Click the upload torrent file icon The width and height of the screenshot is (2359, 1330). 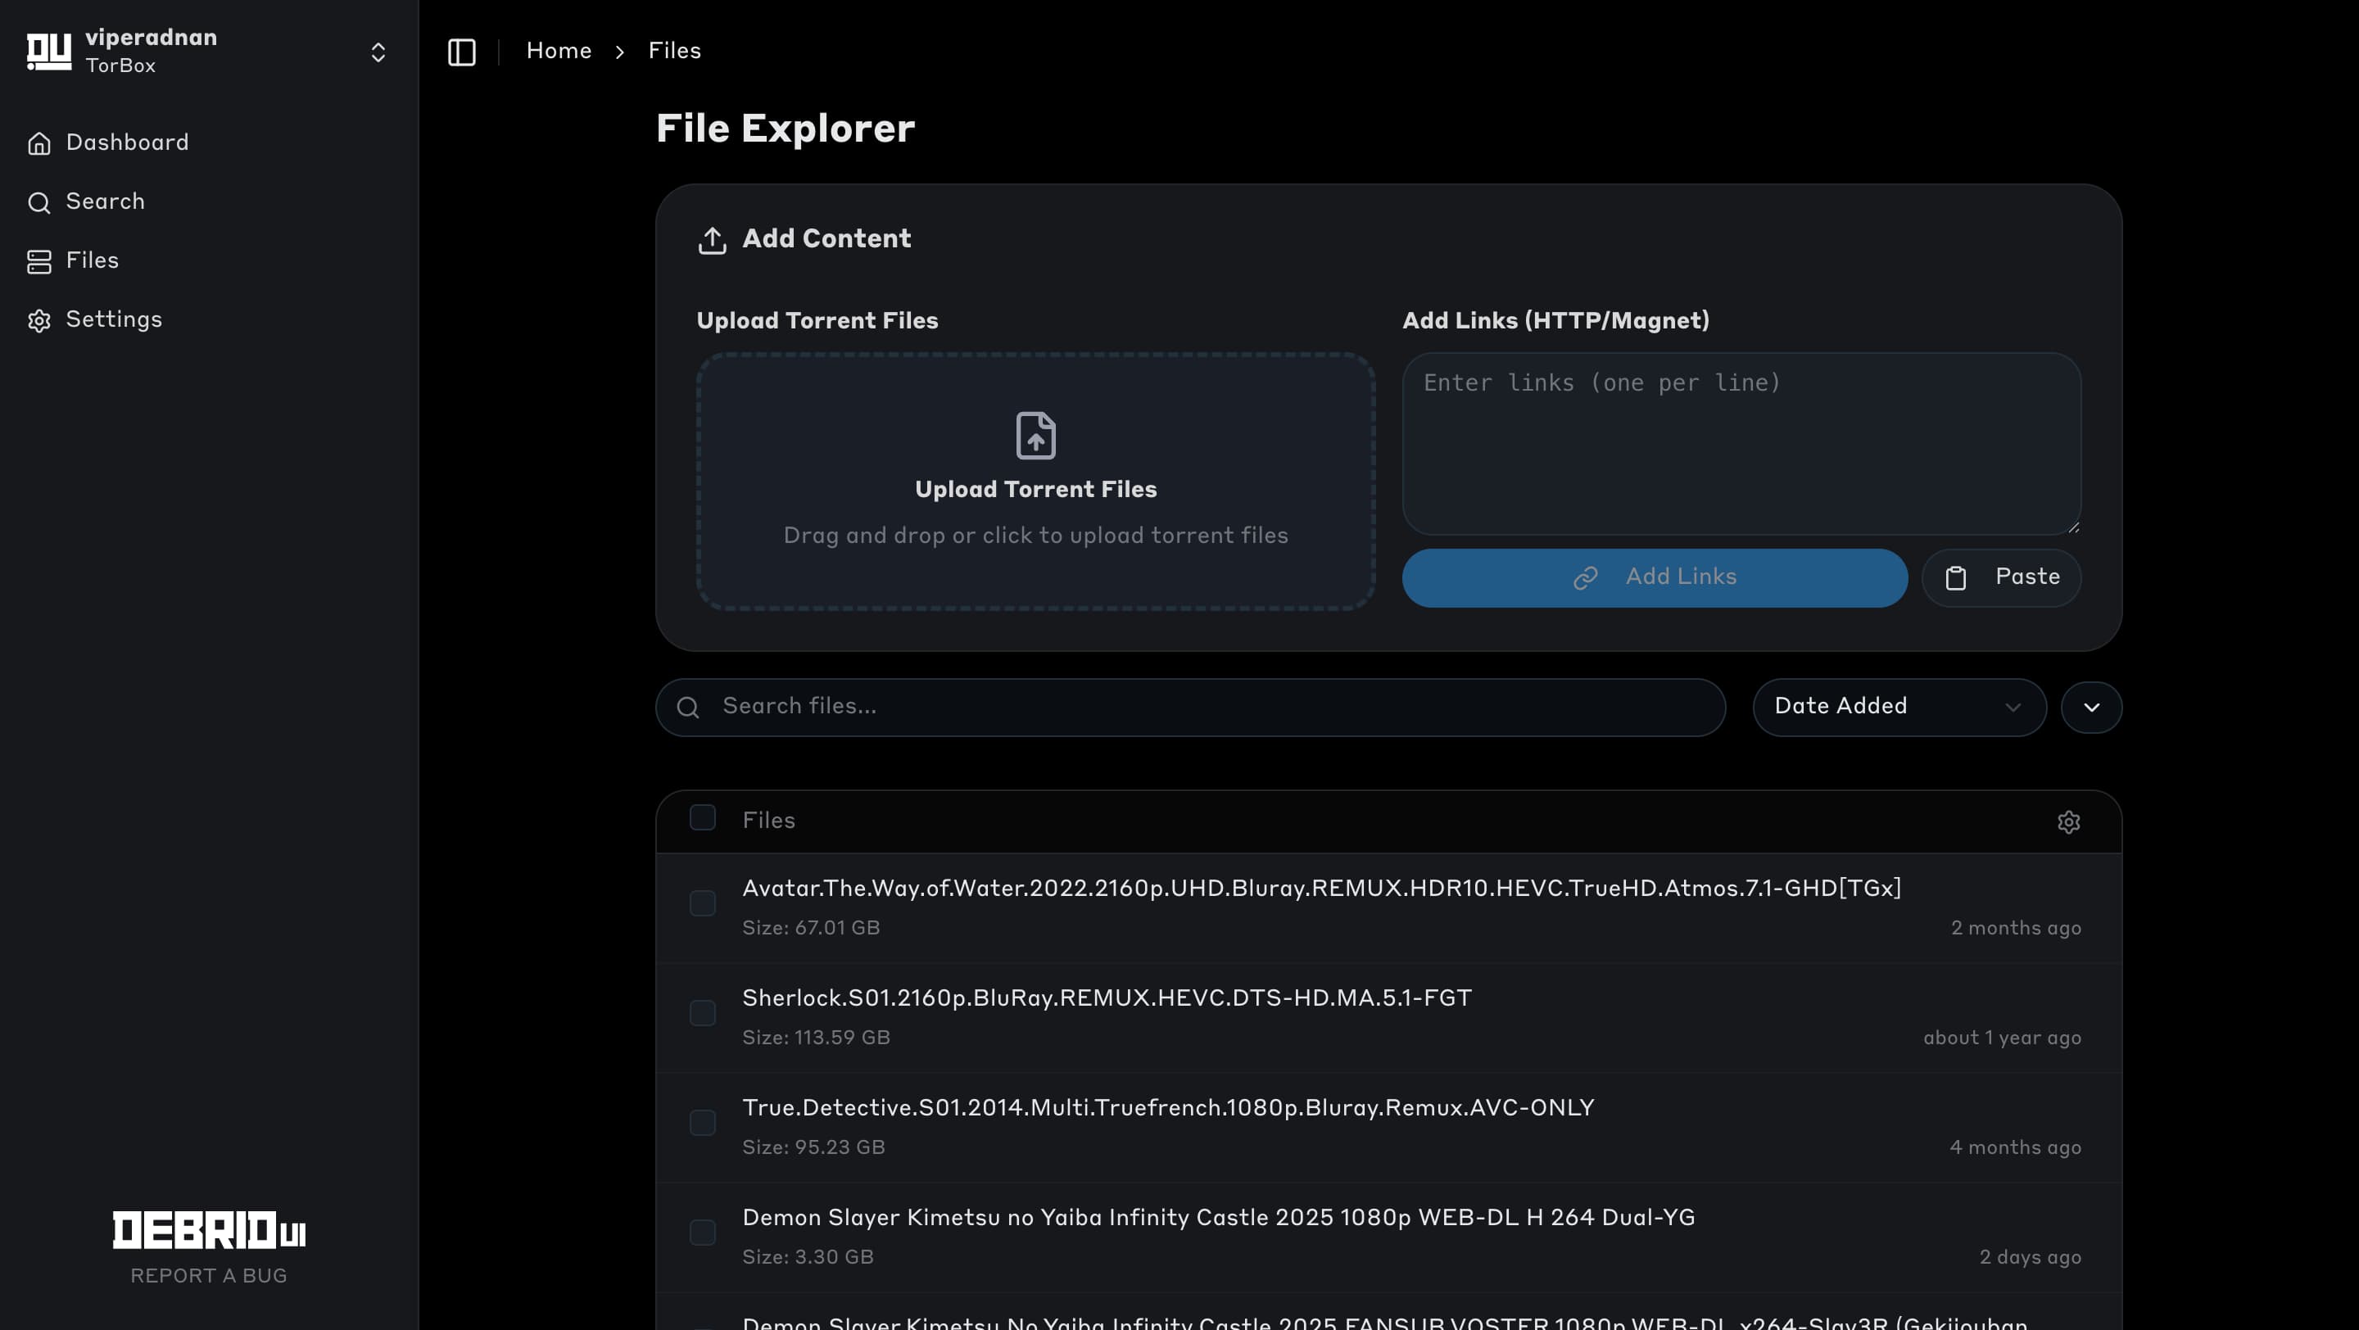pos(1035,435)
